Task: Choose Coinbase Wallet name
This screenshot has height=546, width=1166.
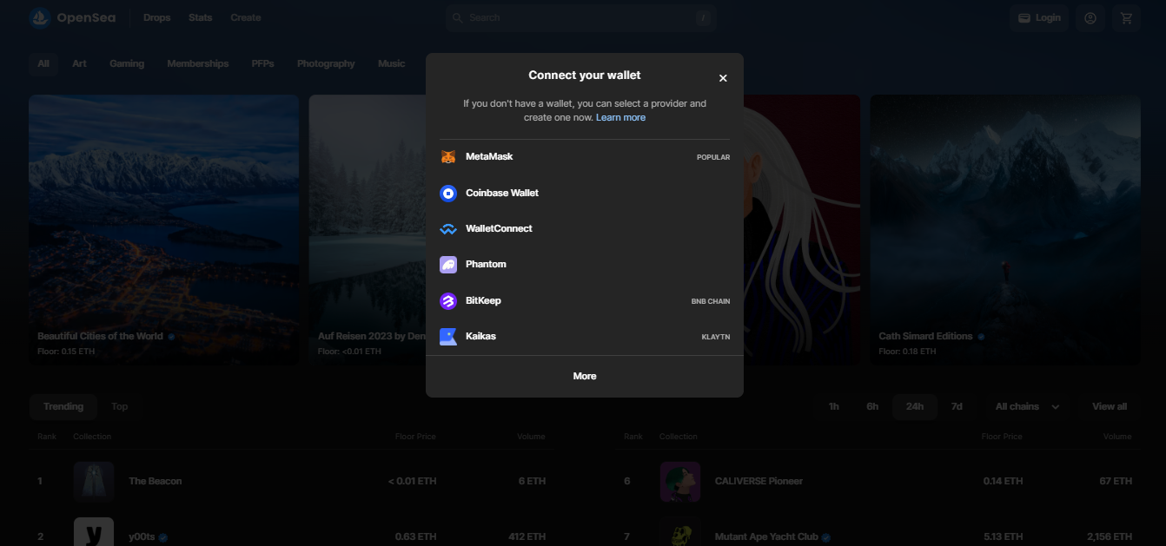Action: [502, 193]
